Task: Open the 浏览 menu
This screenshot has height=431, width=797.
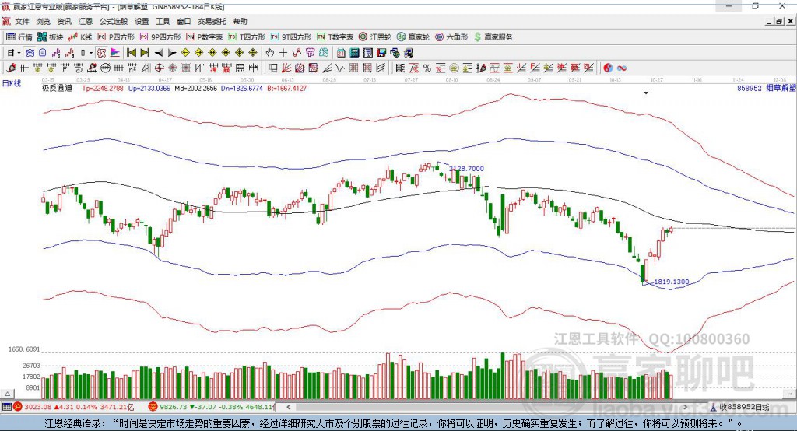Action: tap(44, 21)
